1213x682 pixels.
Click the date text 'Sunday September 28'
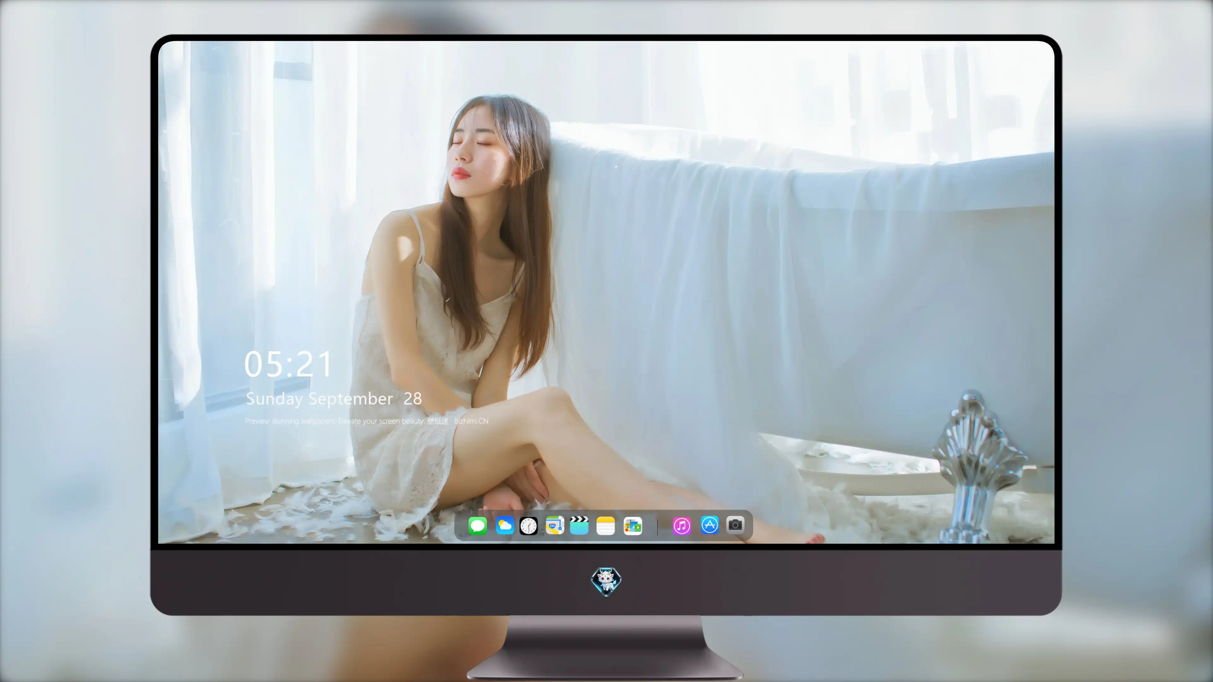333,399
